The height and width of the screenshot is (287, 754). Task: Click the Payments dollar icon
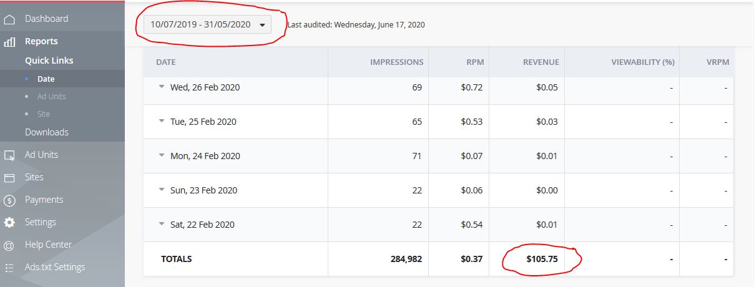9,200
